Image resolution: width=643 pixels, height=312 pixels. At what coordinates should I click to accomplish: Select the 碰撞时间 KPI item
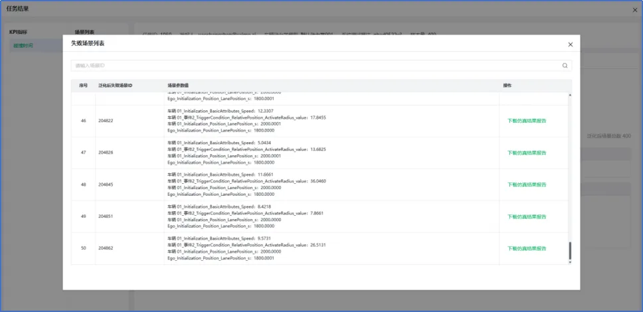pyautogui.click(x=23, y=46)
